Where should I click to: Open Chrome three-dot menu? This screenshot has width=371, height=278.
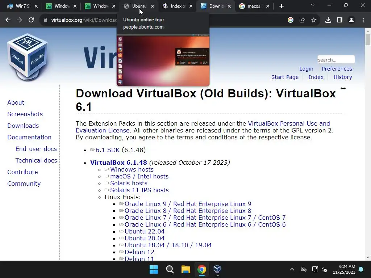[x=363, y=20]
